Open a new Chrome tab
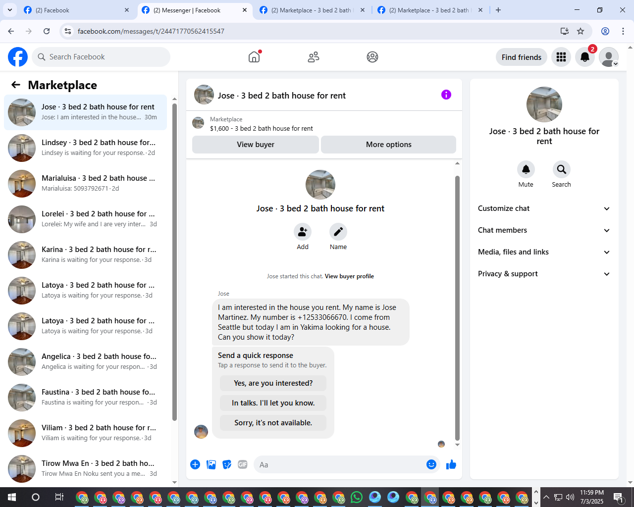 click(498, 10)
